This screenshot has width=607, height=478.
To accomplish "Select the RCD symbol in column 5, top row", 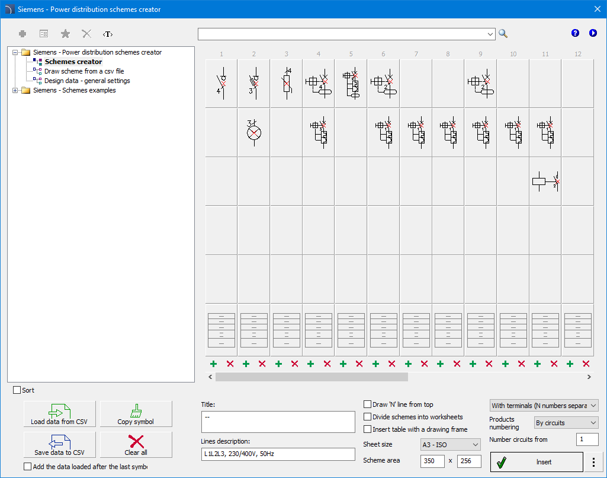I will (351, 84).
